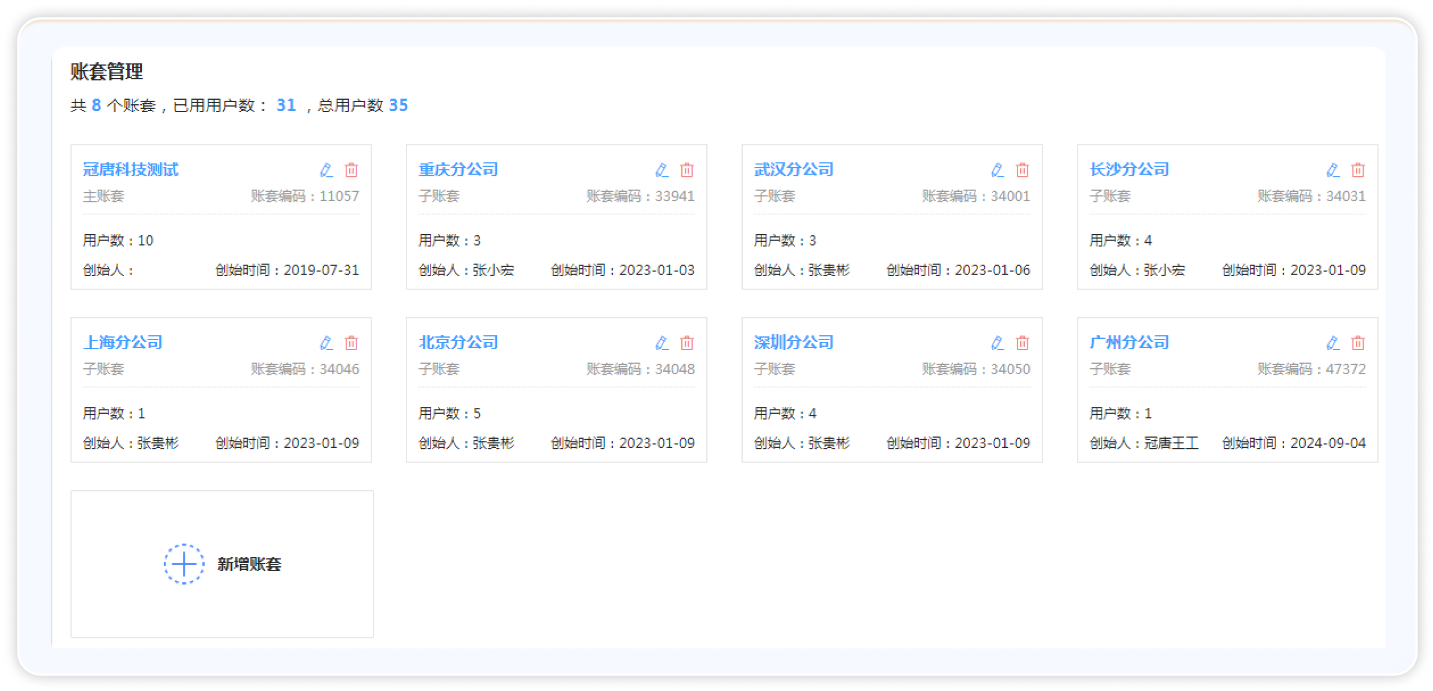Open the 北京分公司 title link
This screenshot has height=691, width=1433.
[458, 342]
